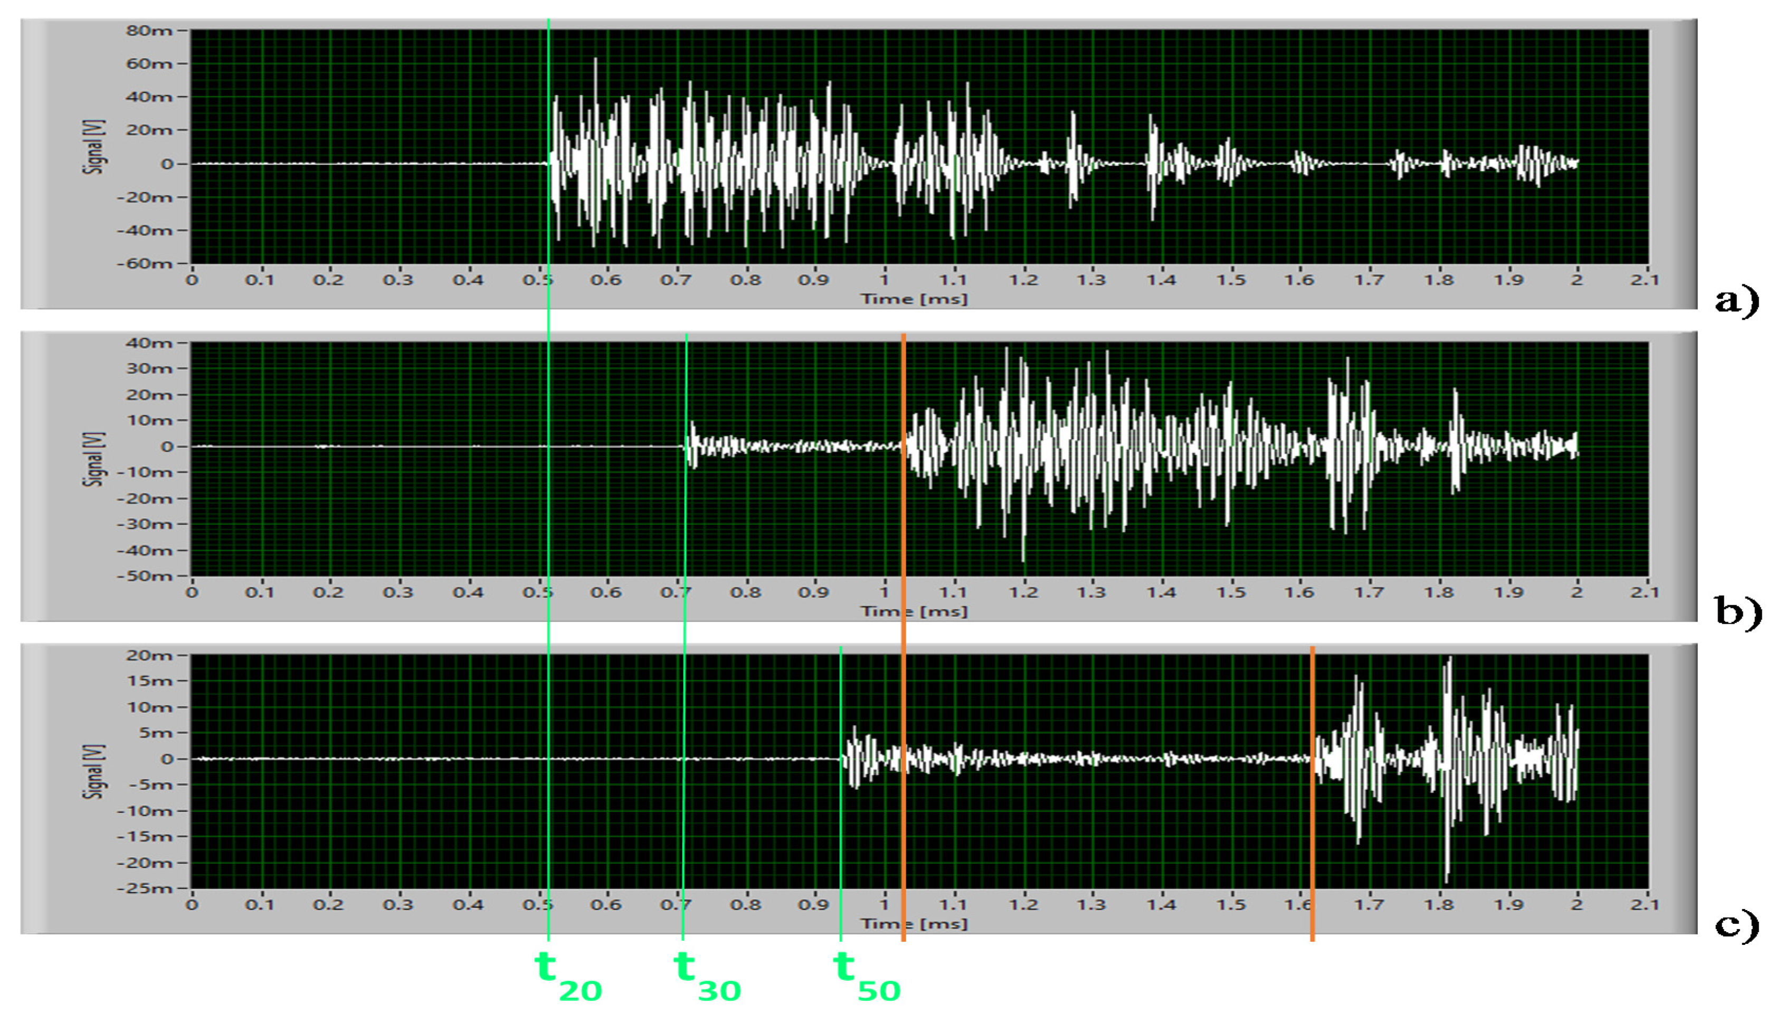Click the 2.1 X-axis end value in graph c
The height and width of the screenshot is (1023, 1785).
(x=1645, y=905)
